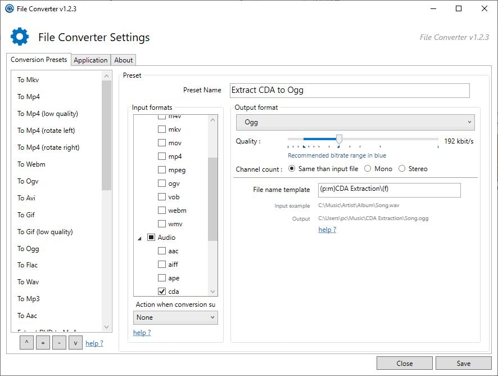Collapse the Audio tree group

(x=140, y=238)
